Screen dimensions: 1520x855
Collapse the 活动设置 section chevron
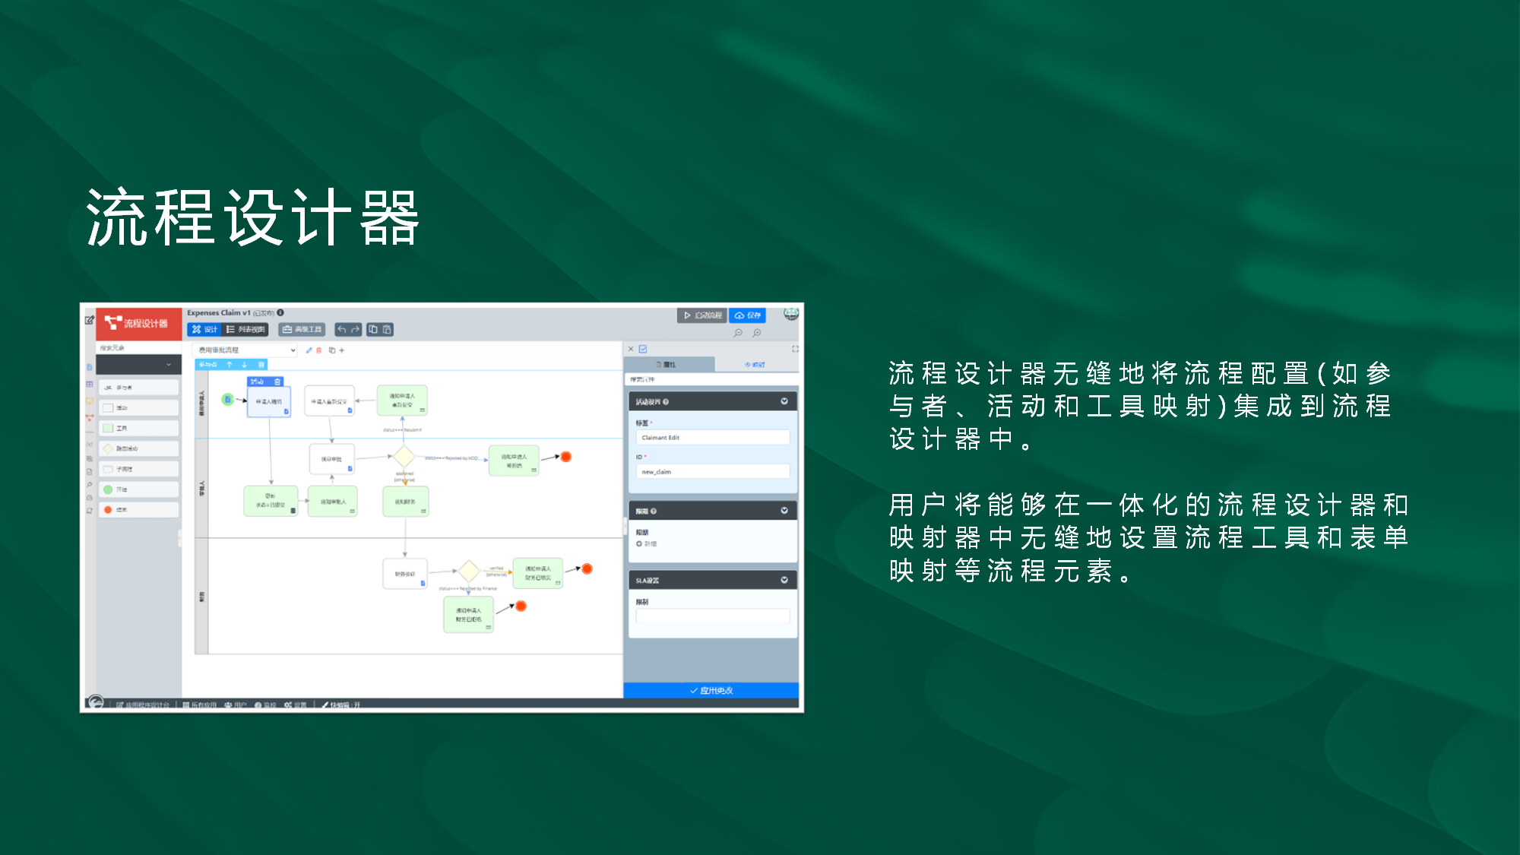coord(784,401)
